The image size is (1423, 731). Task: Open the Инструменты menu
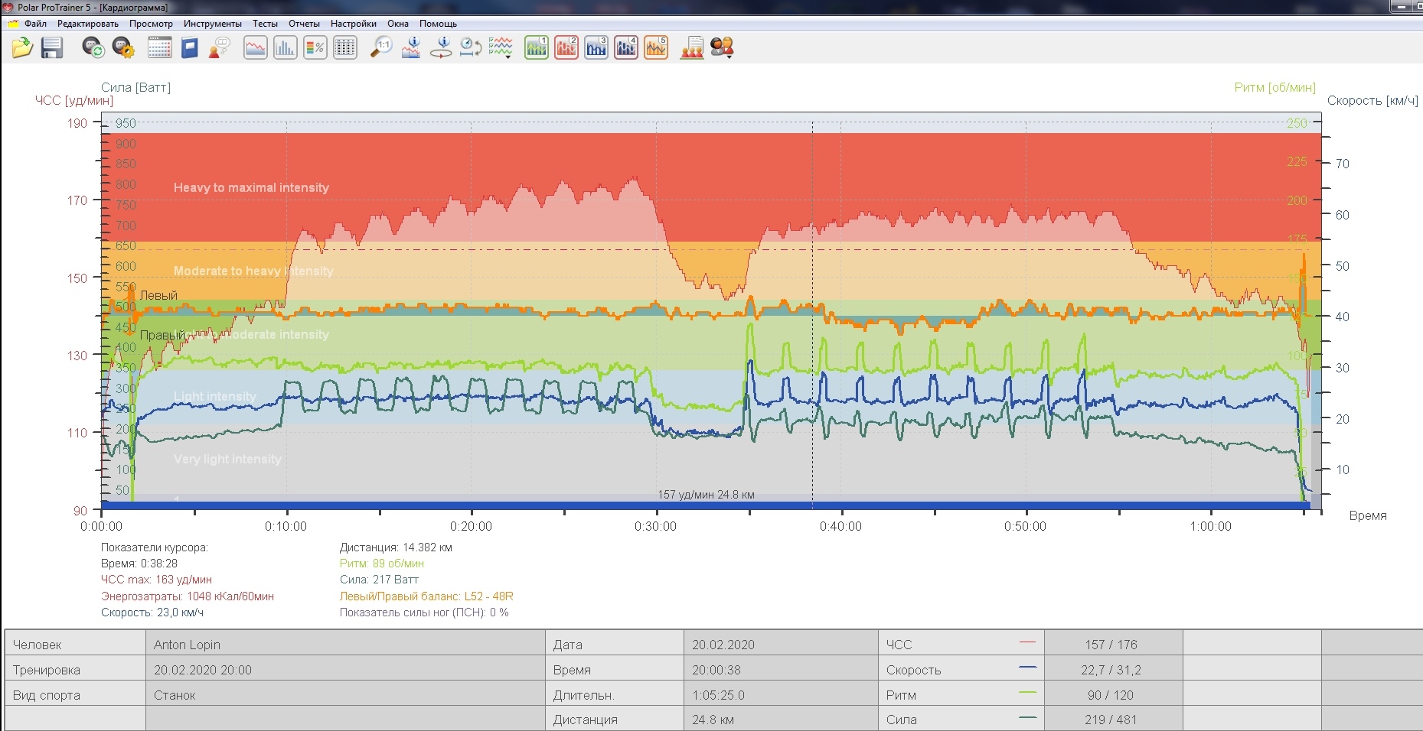[x=212, y=24]
